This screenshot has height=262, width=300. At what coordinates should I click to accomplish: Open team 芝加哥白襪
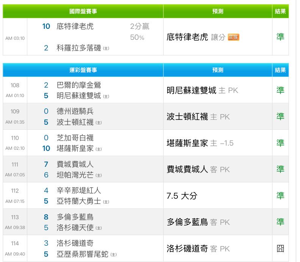75,138
